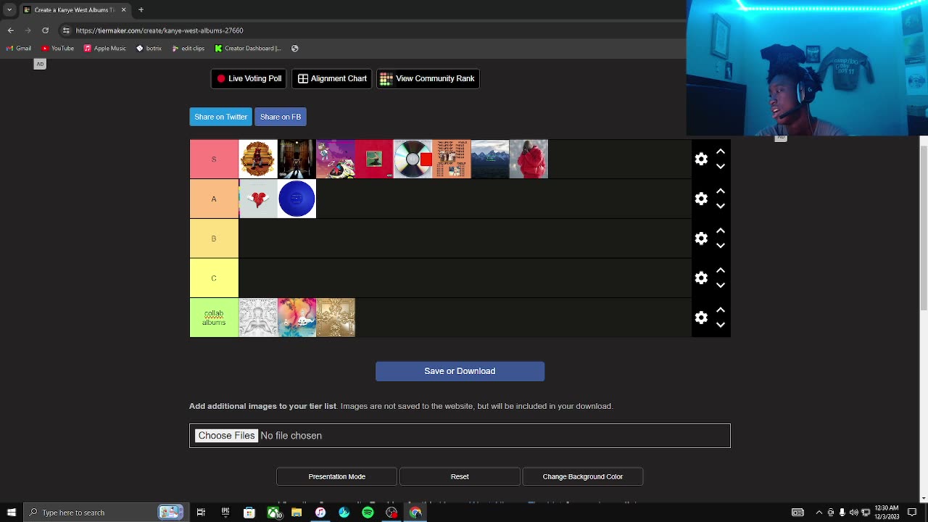This screenshot has height=522, width=928.
Task: Select the orange A tier label
Action: pyautogui.click(x=214, y=199)
